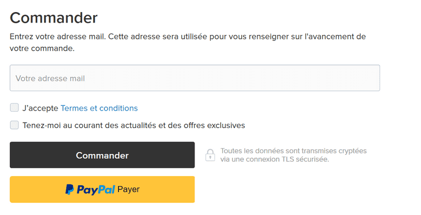Click the connexion TLS sécurisée text line
Image resolution: width=421 pixels, height=215 pixels.
pyautogui.click(x=275, y=159)
